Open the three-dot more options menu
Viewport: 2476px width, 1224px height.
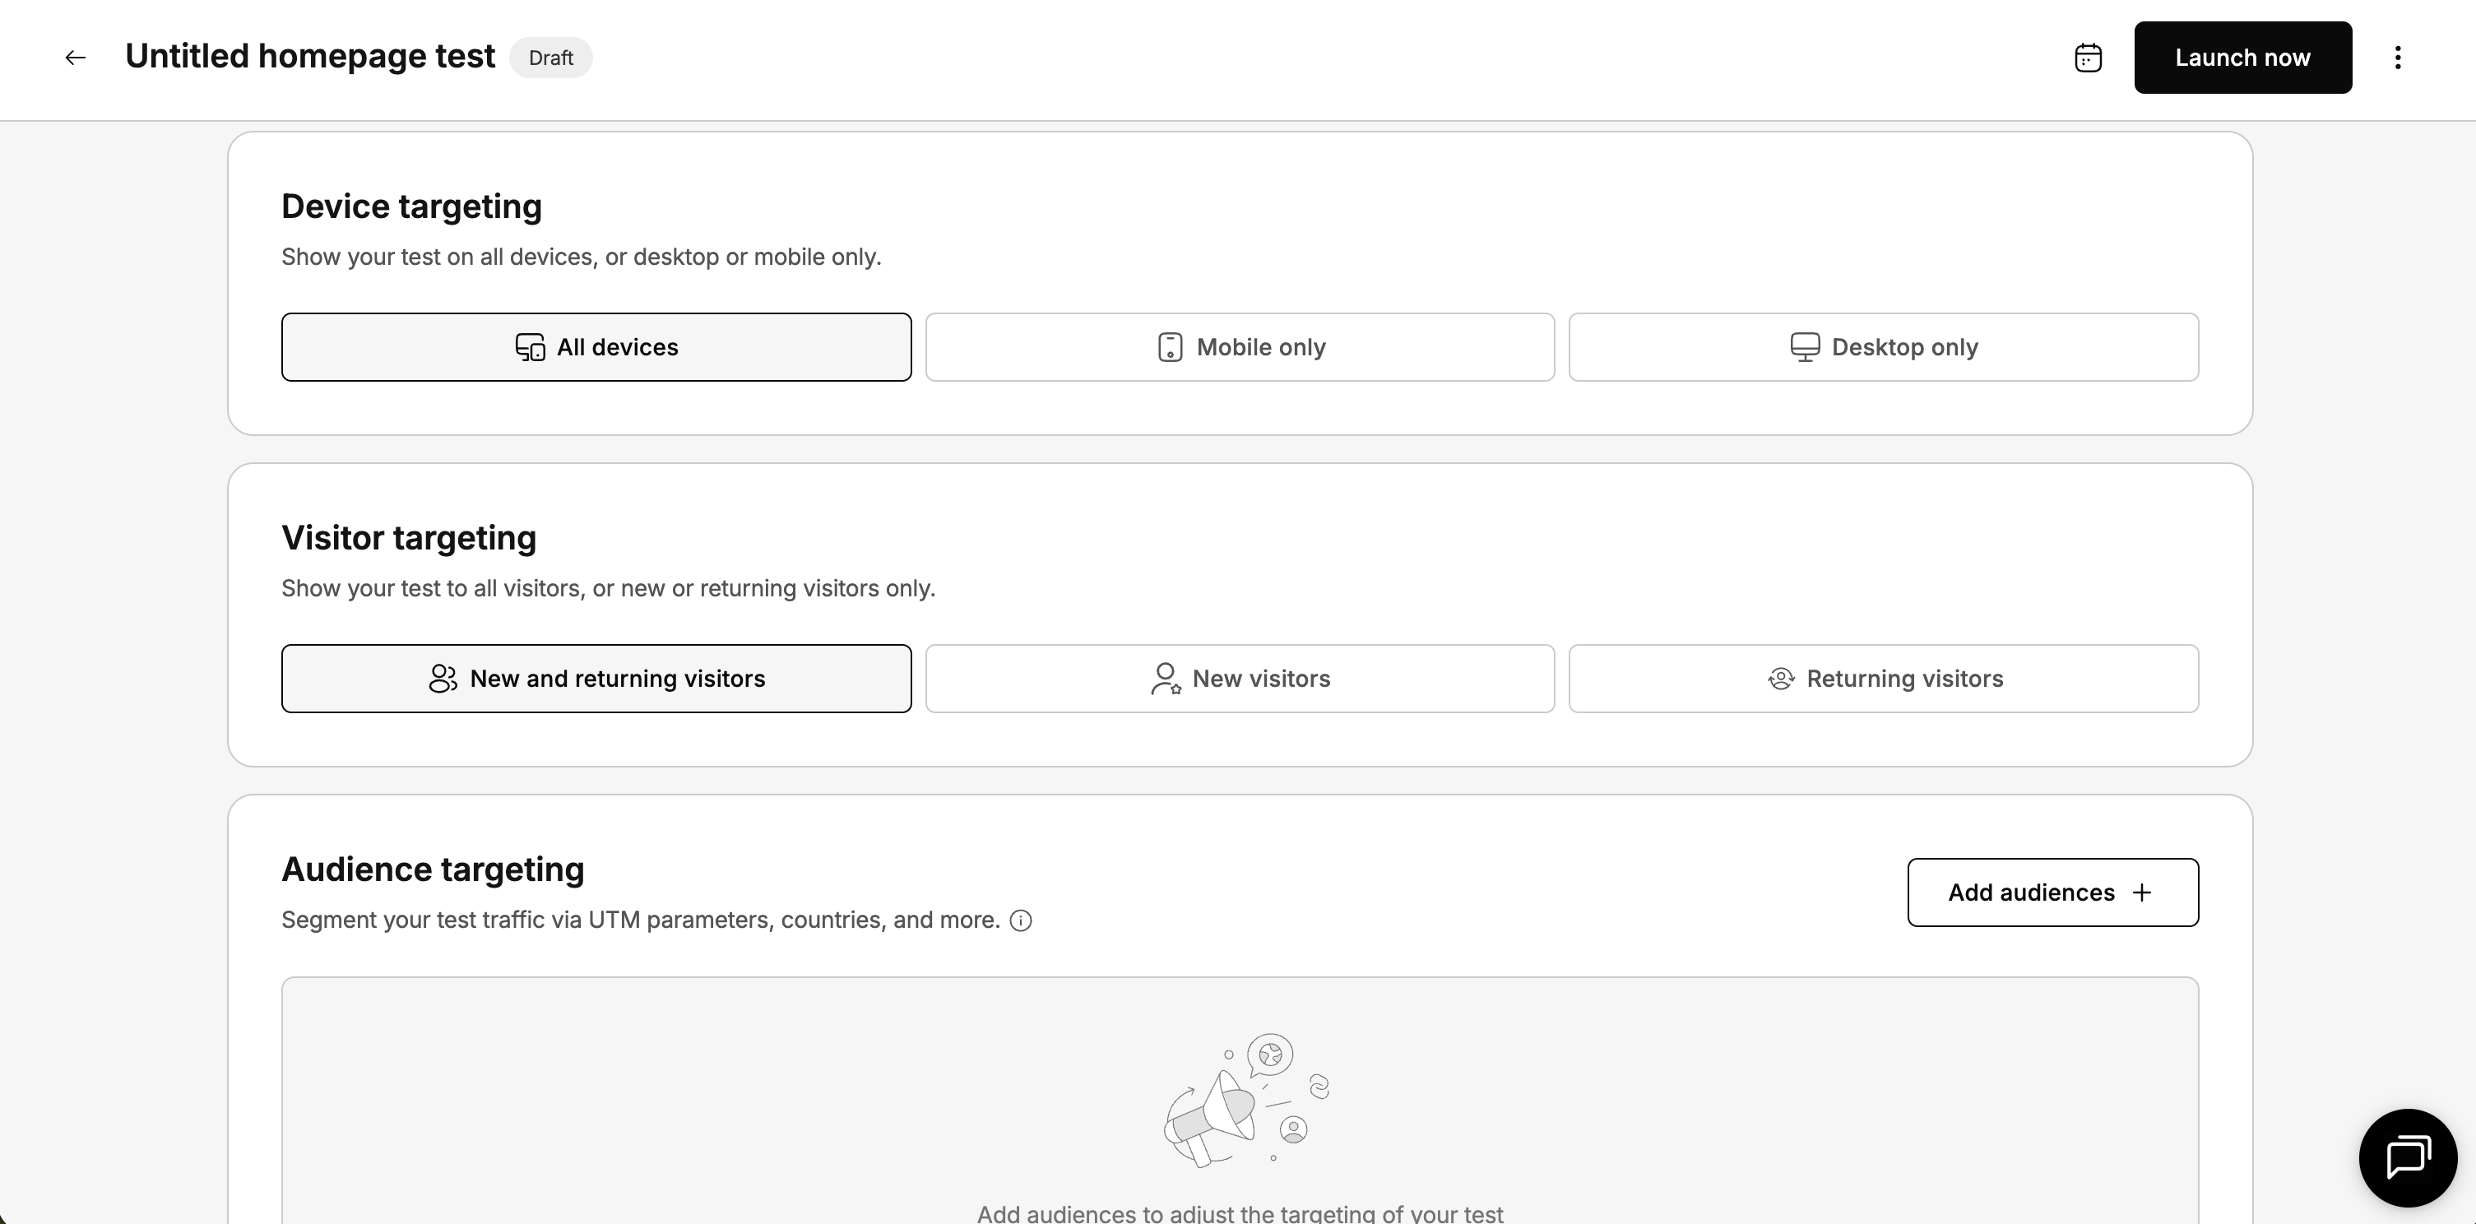click(x=2397, y=58)
